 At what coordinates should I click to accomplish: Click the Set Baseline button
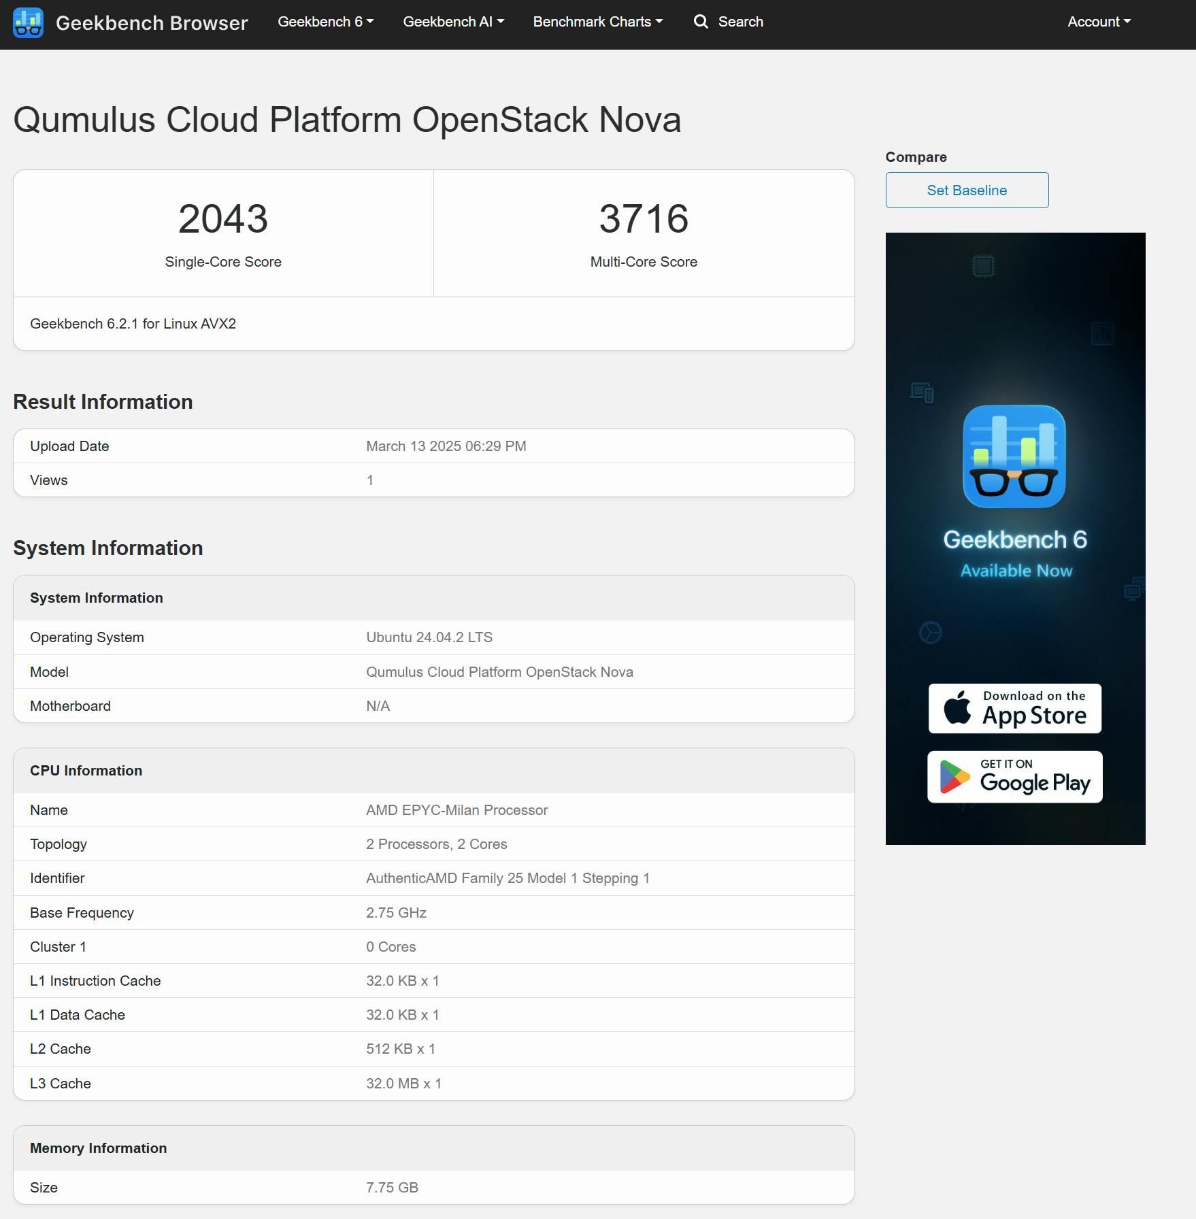coord(966,190)
